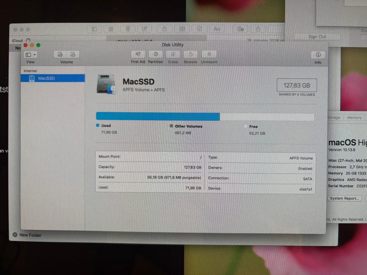Image resolution: width=367 pixels, height=275 pixels.
Task: Click the MacSSD drive icon in main pane
Action: point(106,84)
